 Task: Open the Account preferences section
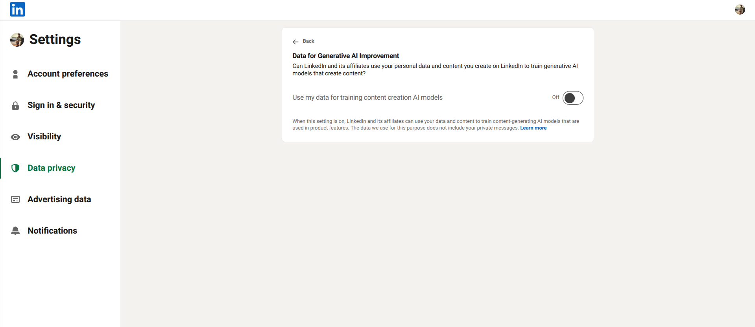[x=68, y=74]
